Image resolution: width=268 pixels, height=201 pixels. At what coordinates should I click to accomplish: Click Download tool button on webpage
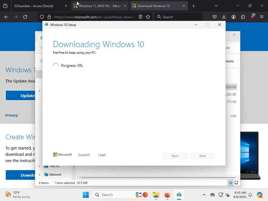pos(20,175)
